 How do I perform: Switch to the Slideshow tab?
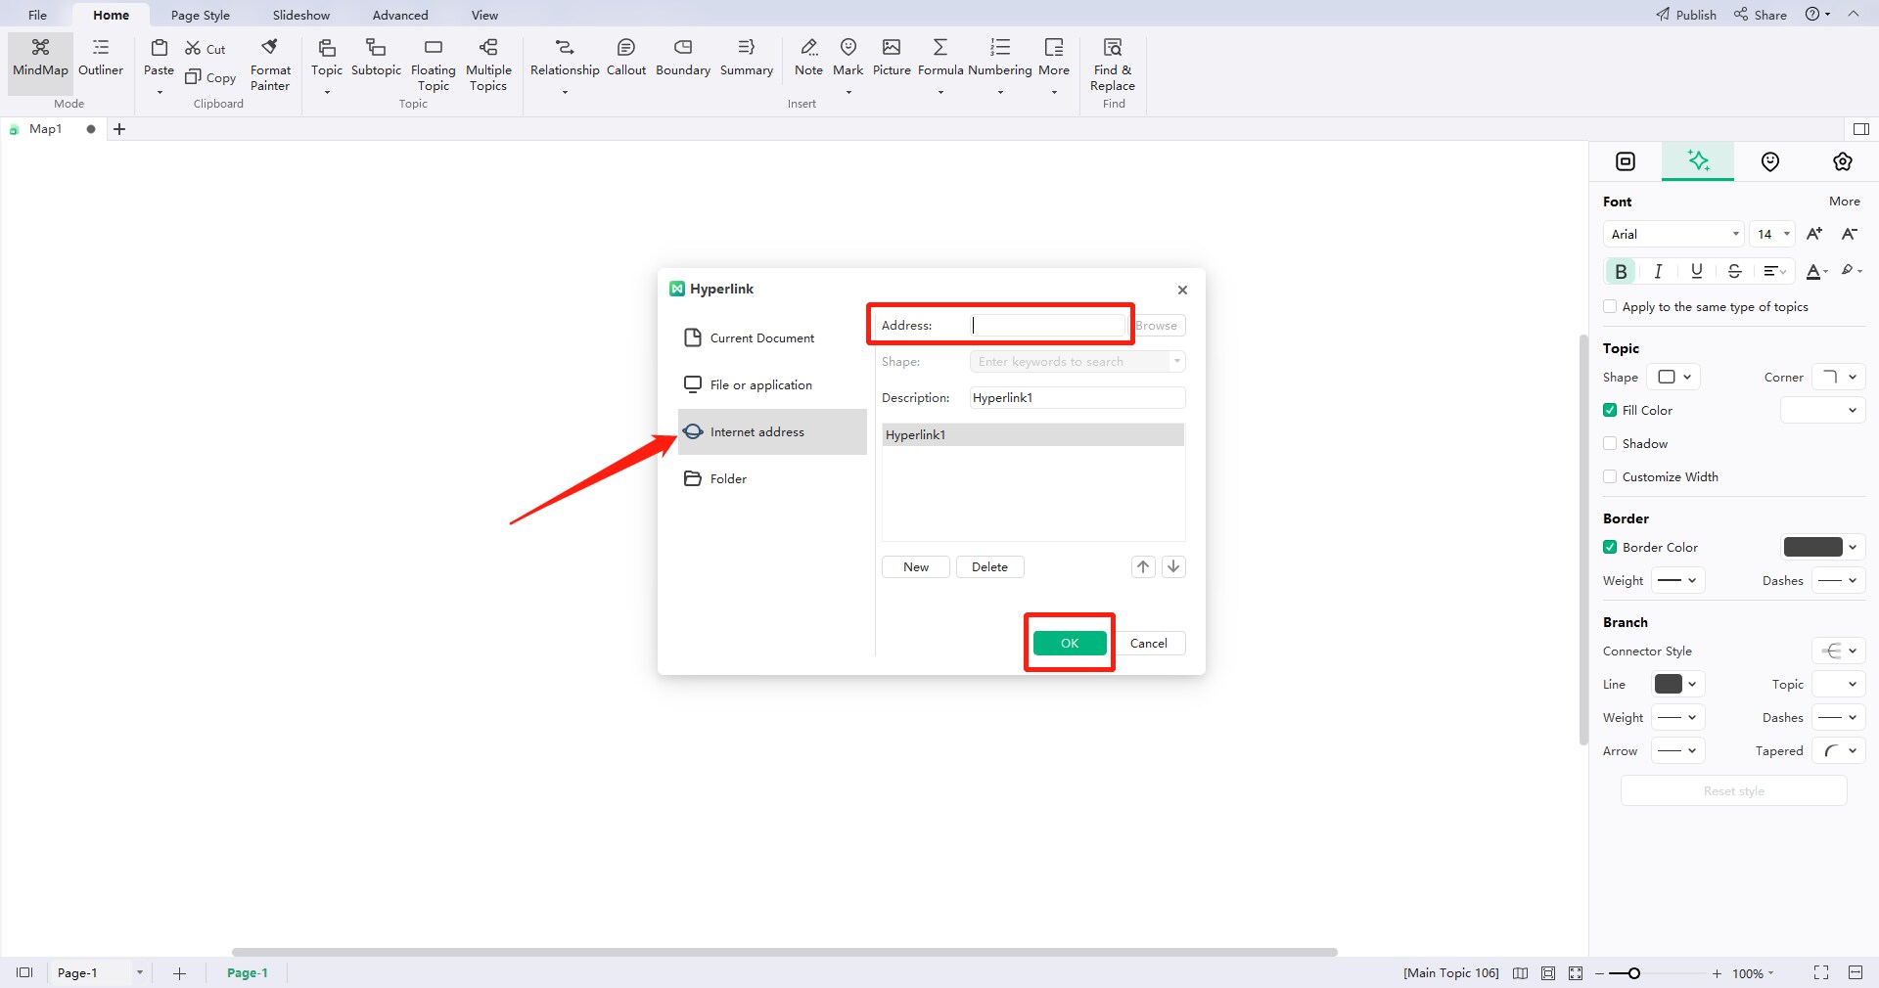click(x=301, y=15)
